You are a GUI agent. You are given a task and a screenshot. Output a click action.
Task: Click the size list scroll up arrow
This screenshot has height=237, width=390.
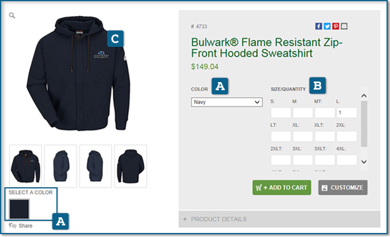click(x=364, y=95)
